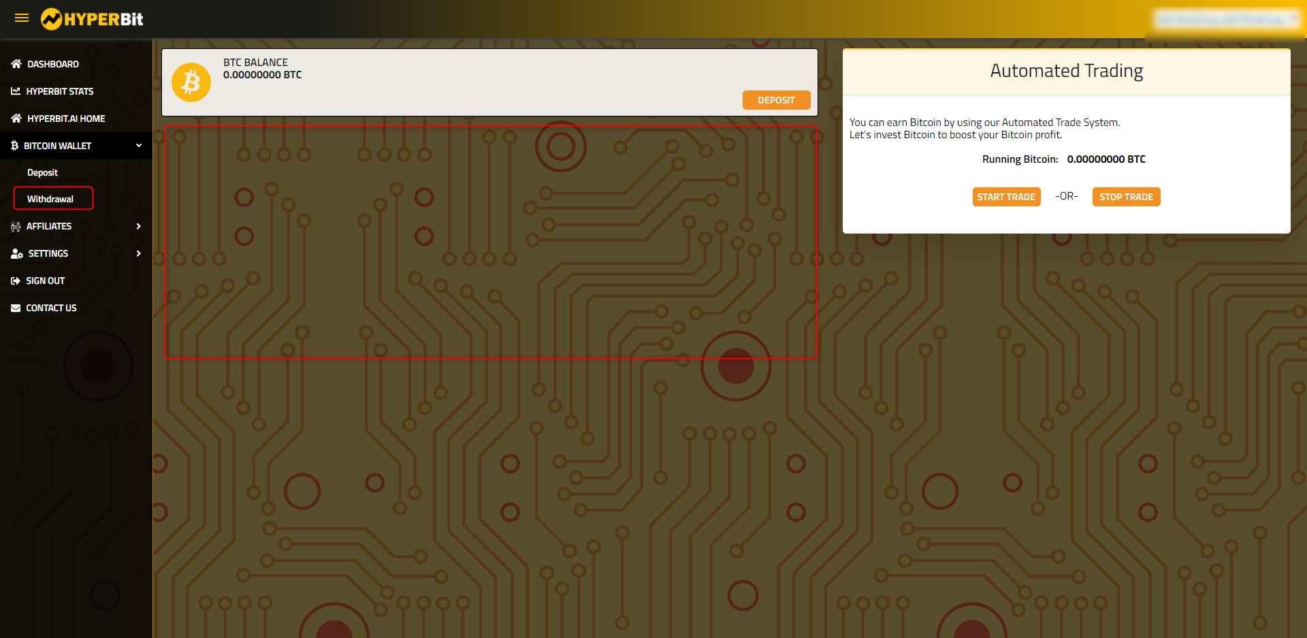Expand the Affiliates submenu arrow
This screenshot has width=1307, height=638.
tap(139, 226)
